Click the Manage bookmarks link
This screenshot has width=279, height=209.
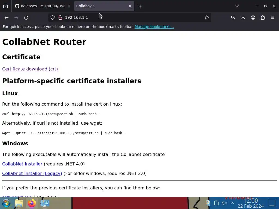pyautogui.click(x=154, y=27)
